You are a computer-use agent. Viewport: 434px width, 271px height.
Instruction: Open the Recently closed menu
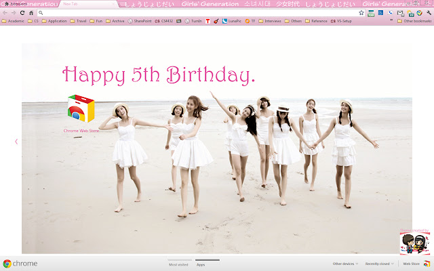(x=379, y=264)
